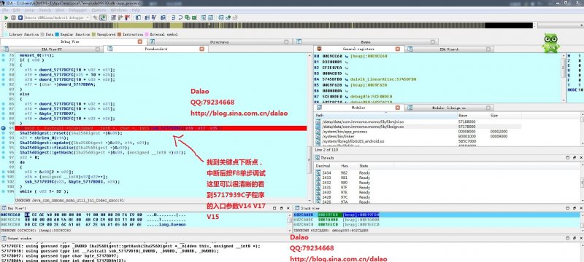The image size is (584, 262).
Task: Switch to the General registers tab
Action: coord(358,49)
